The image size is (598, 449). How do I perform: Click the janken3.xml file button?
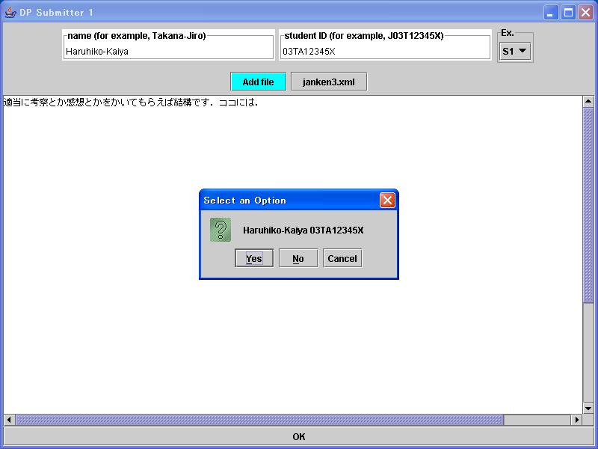pos(329,82)
